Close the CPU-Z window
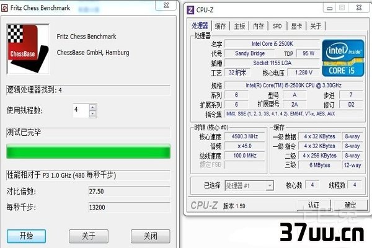Image resolution: width=372 pixels, height=248 pixels. coord(359,8)
